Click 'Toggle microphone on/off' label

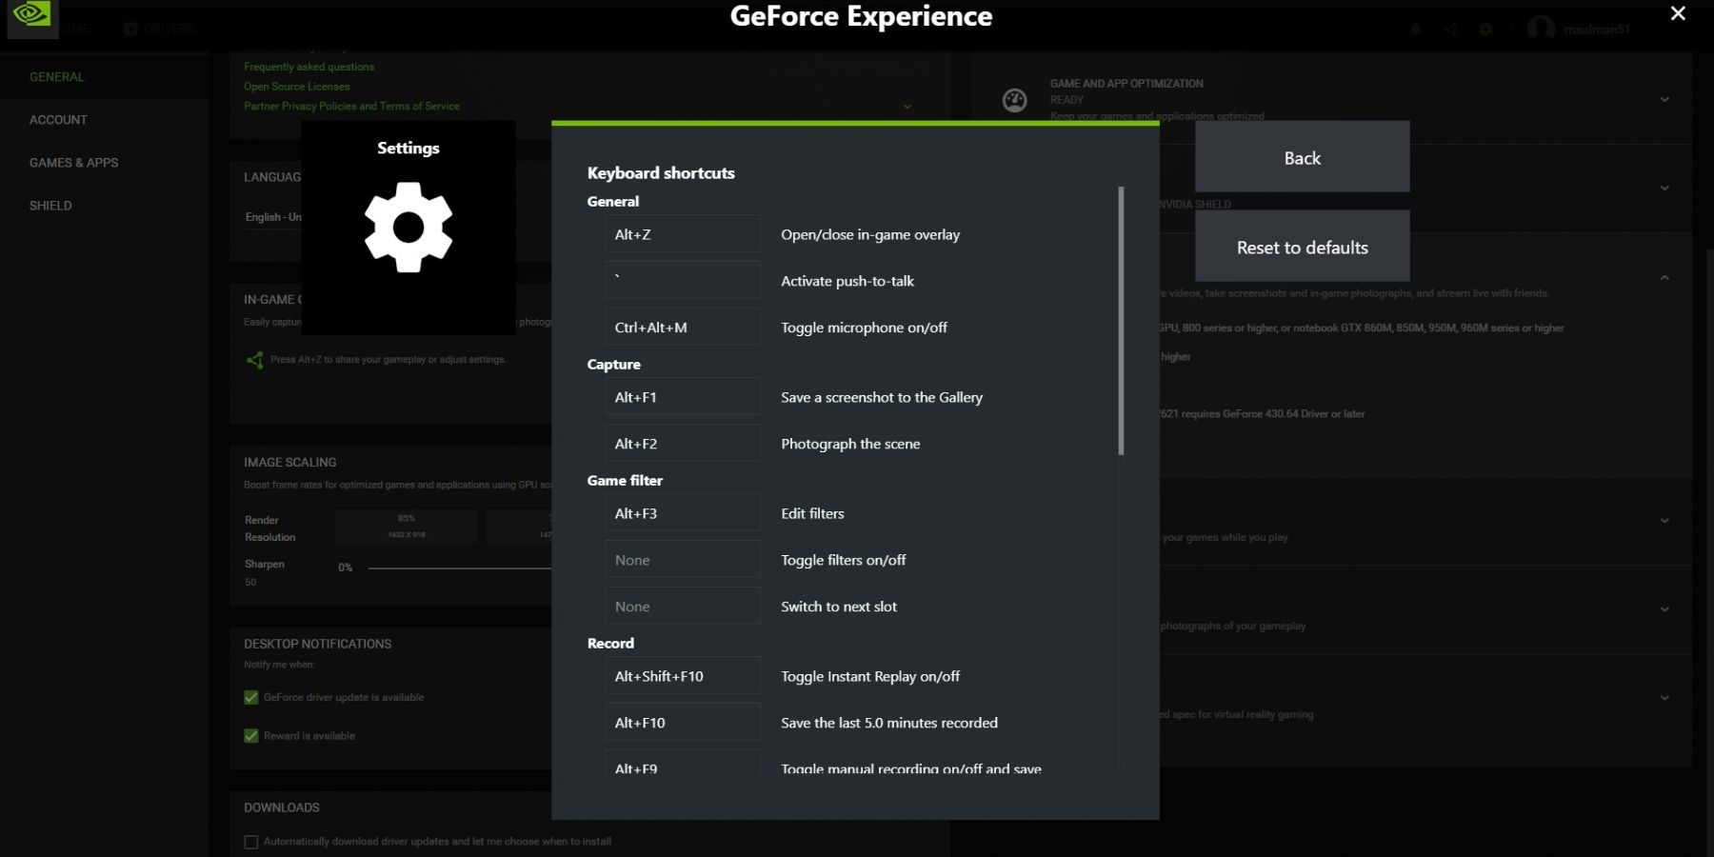coord(864,328)
